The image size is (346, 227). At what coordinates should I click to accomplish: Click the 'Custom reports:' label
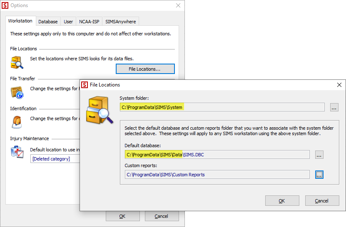(x=141, y=165)
